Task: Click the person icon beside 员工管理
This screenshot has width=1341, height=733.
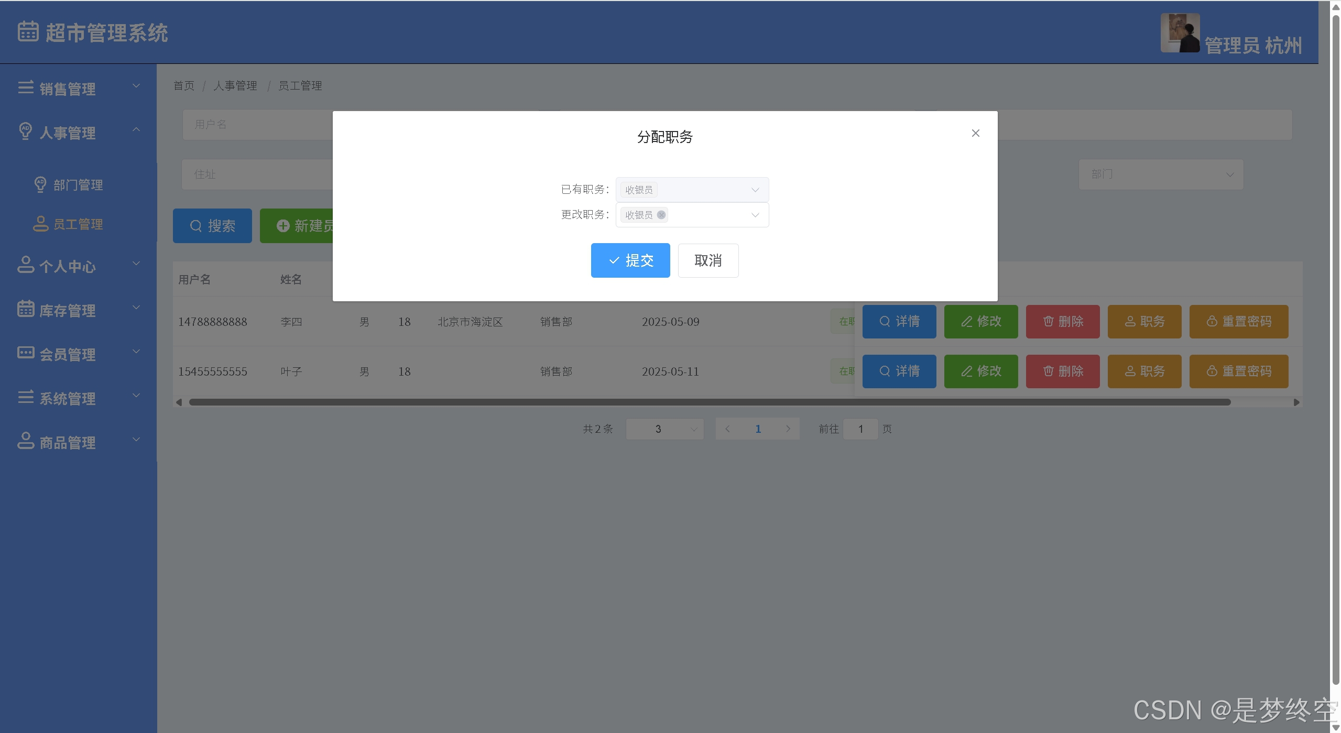Action: pos(40,224)
